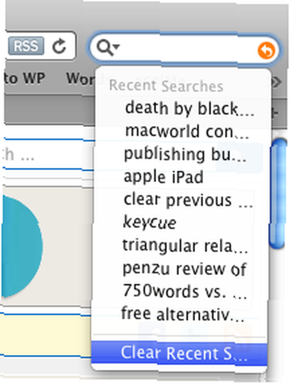This screenshot has width=290, height=385.
Task: Show more bookmarks with double chevron
Action: point(277,82)
